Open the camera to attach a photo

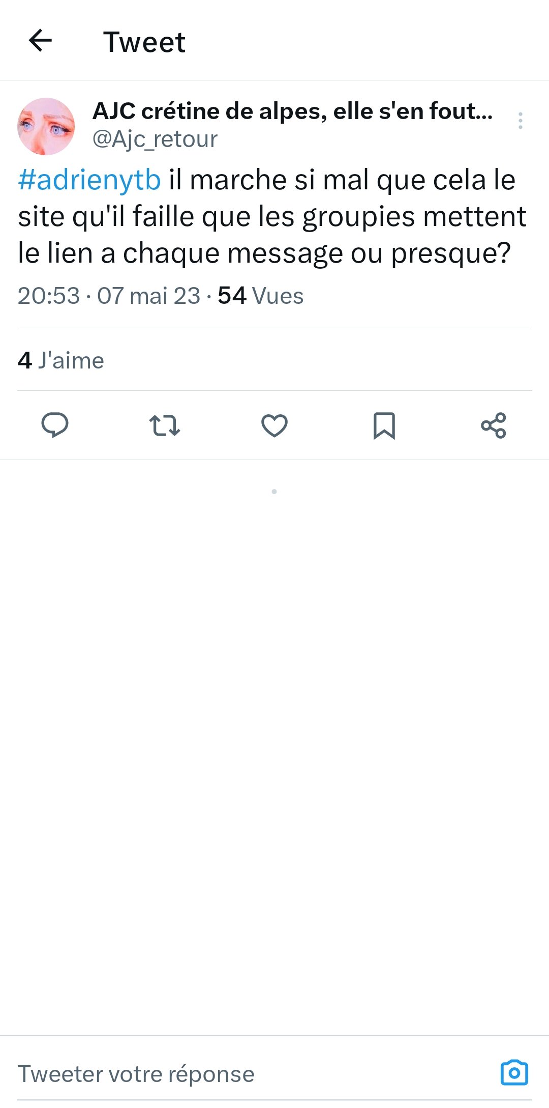(x=514, y=1073)
